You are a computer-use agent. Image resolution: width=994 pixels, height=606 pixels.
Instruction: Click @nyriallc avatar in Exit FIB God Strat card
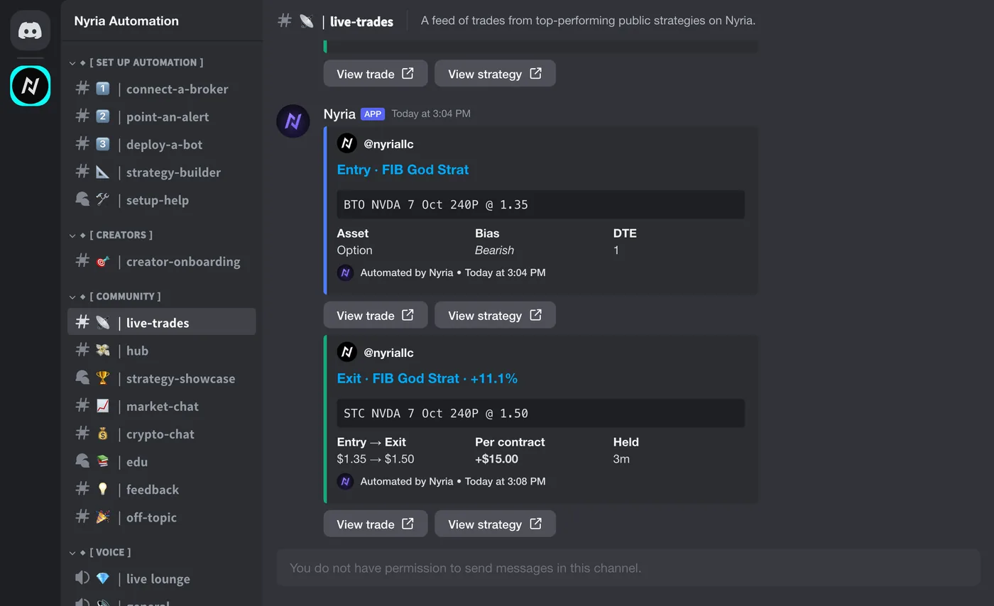[346, 352]
